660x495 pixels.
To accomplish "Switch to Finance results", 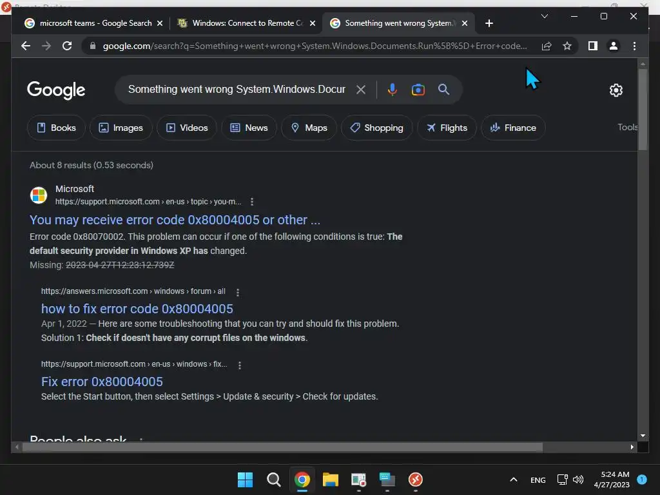I will [x=513, y=128].
